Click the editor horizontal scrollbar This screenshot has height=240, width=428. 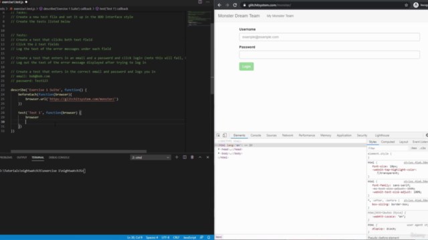(x=79, y=151)
